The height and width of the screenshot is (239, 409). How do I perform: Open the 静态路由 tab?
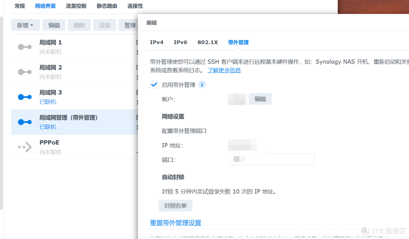tap(106, 6)
